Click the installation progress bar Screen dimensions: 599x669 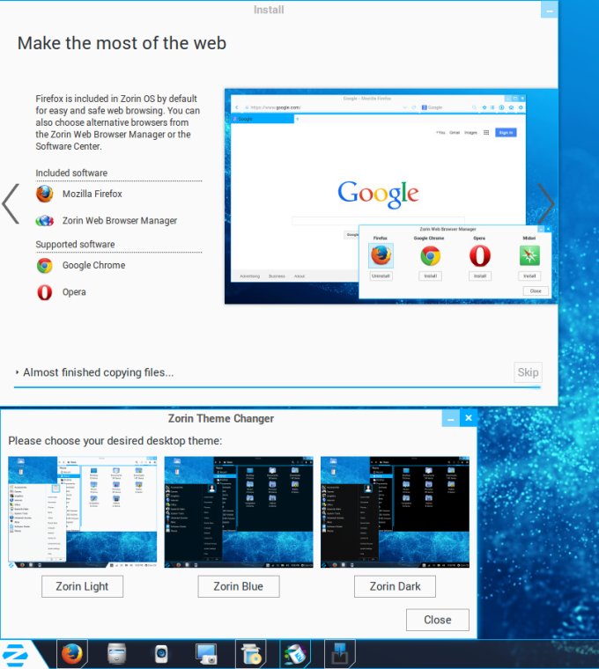pos(277,387)
